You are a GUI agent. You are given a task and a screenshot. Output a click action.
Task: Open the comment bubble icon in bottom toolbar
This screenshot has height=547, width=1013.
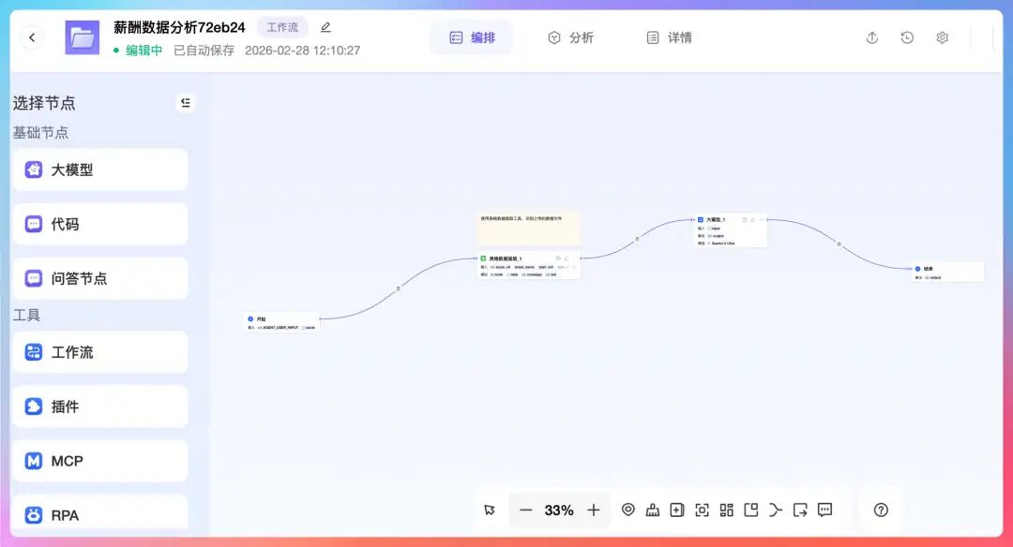(x=824, y=510)
